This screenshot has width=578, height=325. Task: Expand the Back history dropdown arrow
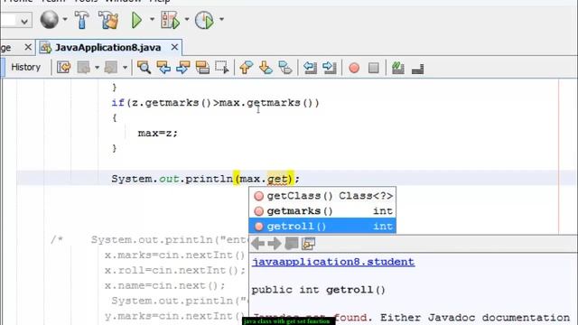pyautogui.click(x=97, y=68)
